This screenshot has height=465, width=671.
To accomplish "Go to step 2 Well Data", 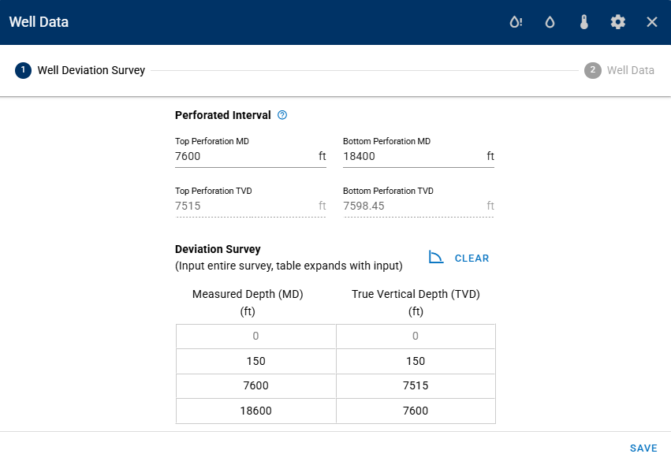I will 620,70.
